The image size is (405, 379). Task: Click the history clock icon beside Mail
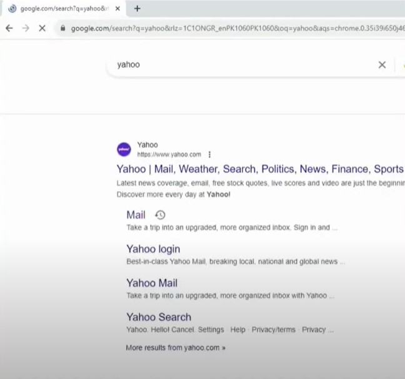160,215
